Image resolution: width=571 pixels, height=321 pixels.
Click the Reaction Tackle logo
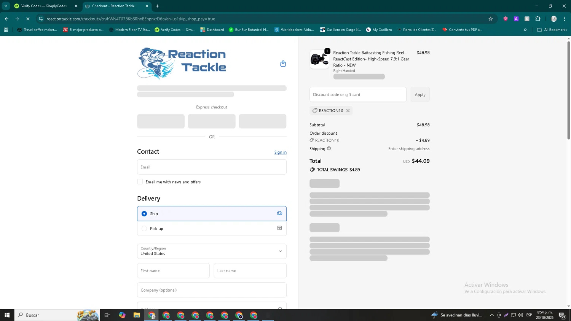pos(182,63)
